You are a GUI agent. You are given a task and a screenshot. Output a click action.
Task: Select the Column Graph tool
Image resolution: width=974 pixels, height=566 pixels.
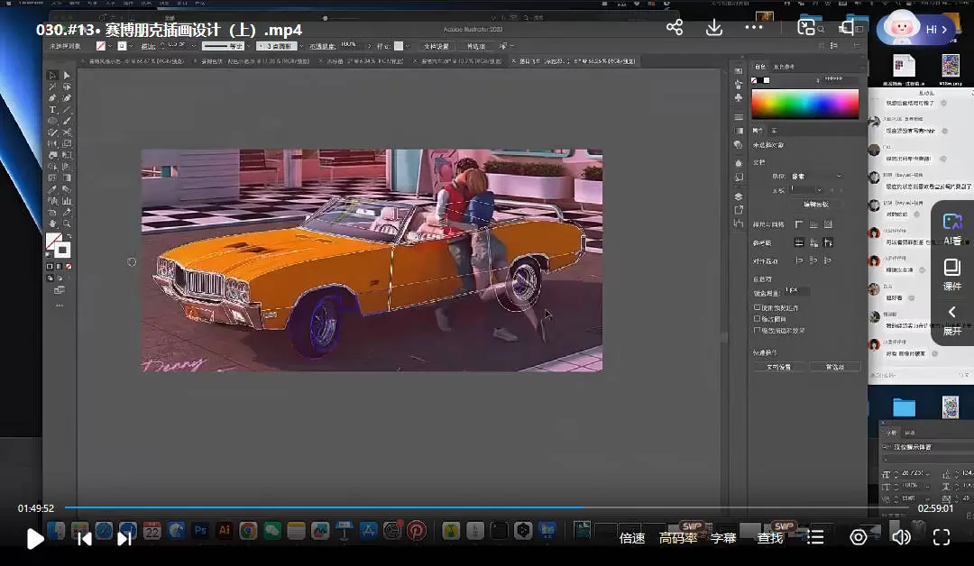(67, 200)
